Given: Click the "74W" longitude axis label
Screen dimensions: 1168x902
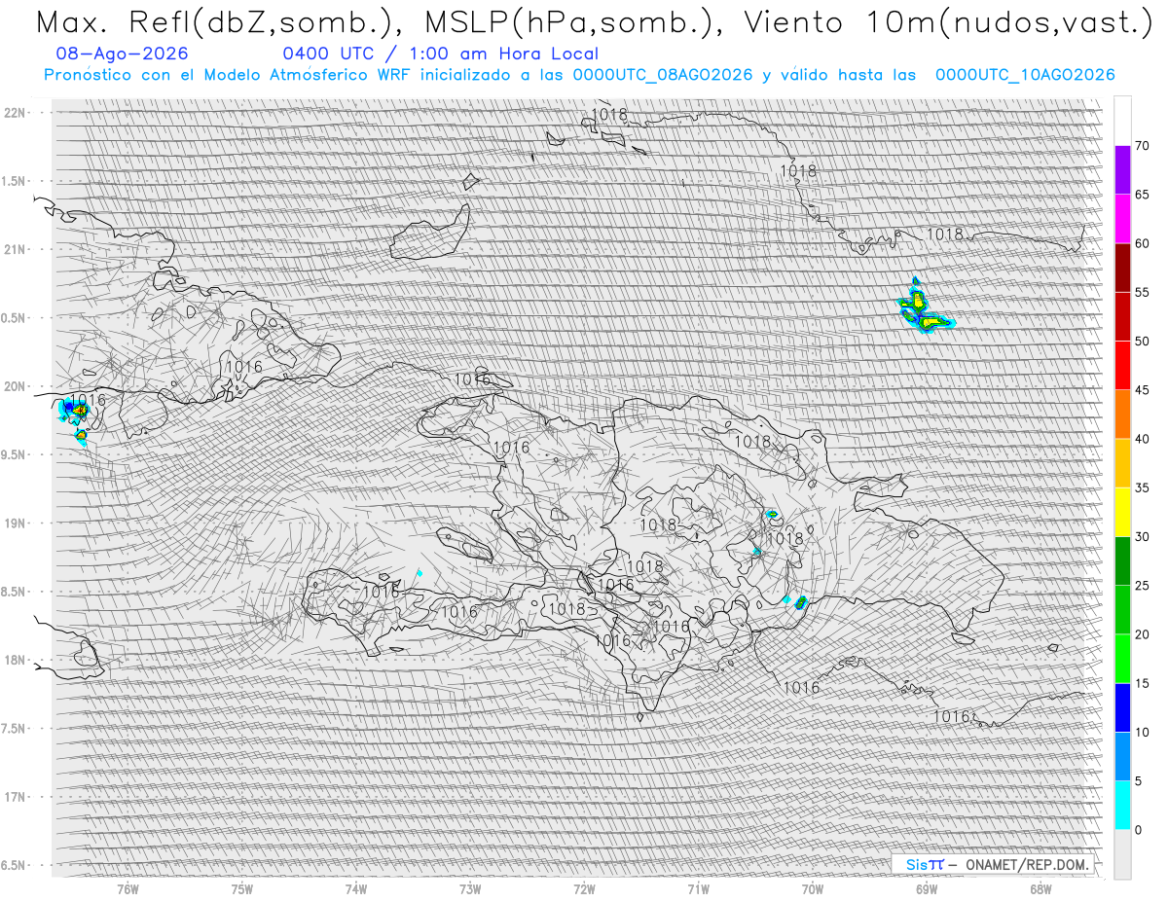Looking at the screenshot, I should 356,888.
